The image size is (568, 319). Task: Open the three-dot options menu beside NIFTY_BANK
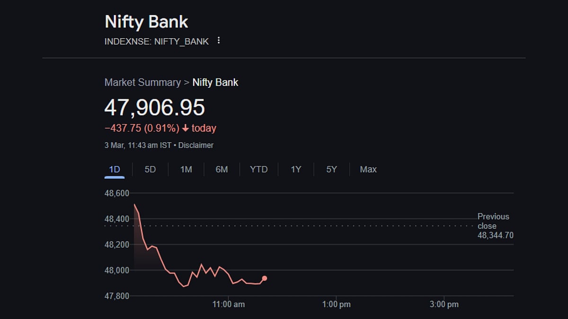pos(219,41)
